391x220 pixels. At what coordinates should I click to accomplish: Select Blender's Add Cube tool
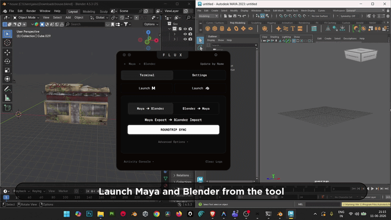click(x=7, y=108)
